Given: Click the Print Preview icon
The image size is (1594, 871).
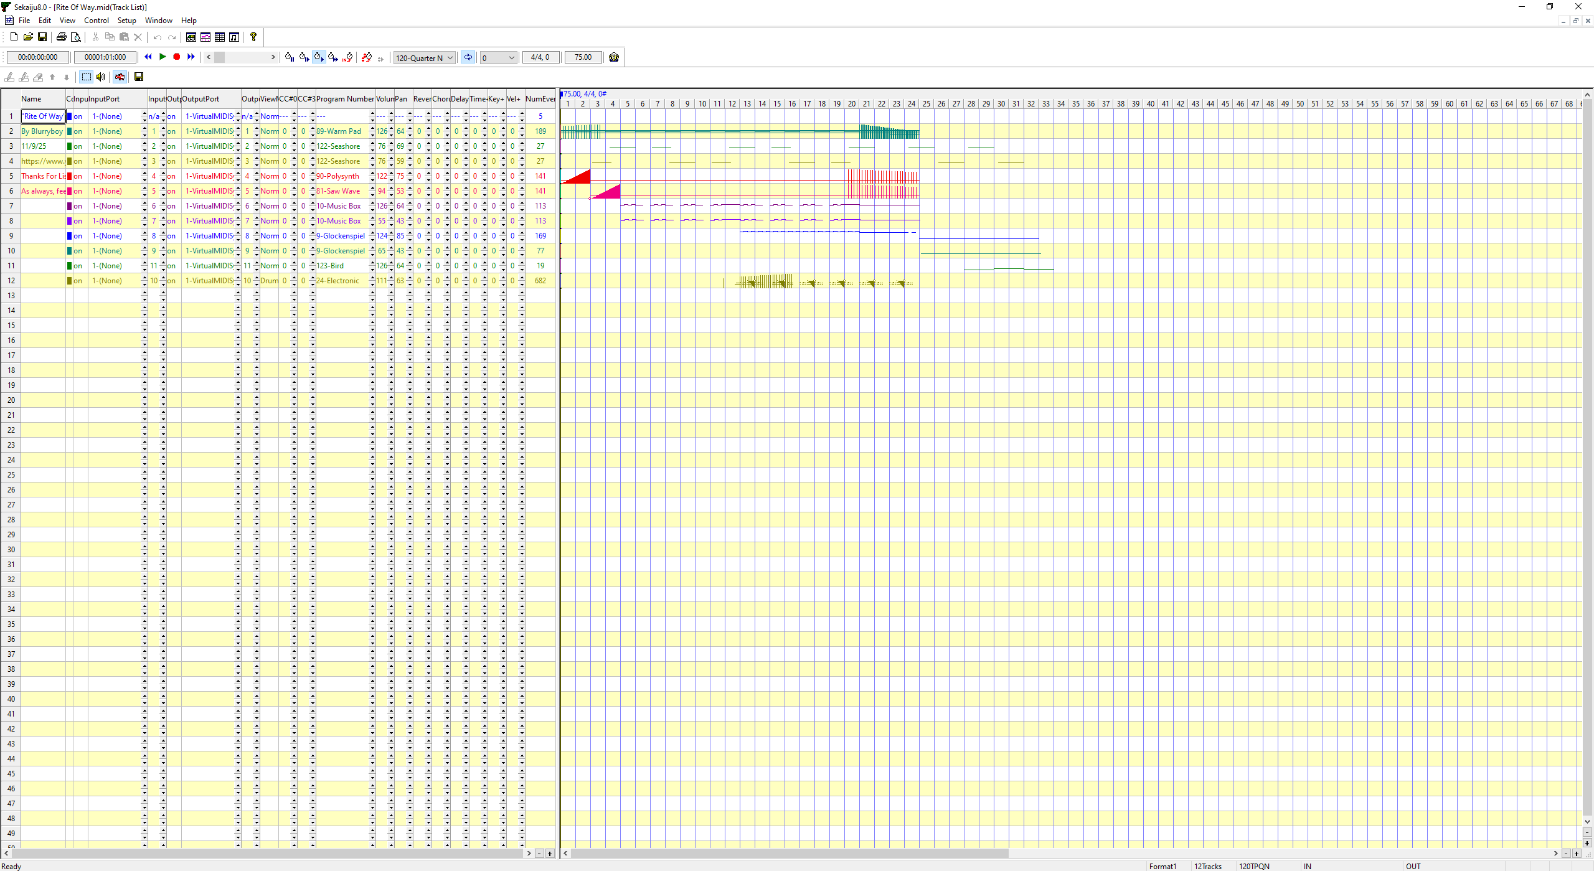Looking at the screenshot, I should 75,37.
